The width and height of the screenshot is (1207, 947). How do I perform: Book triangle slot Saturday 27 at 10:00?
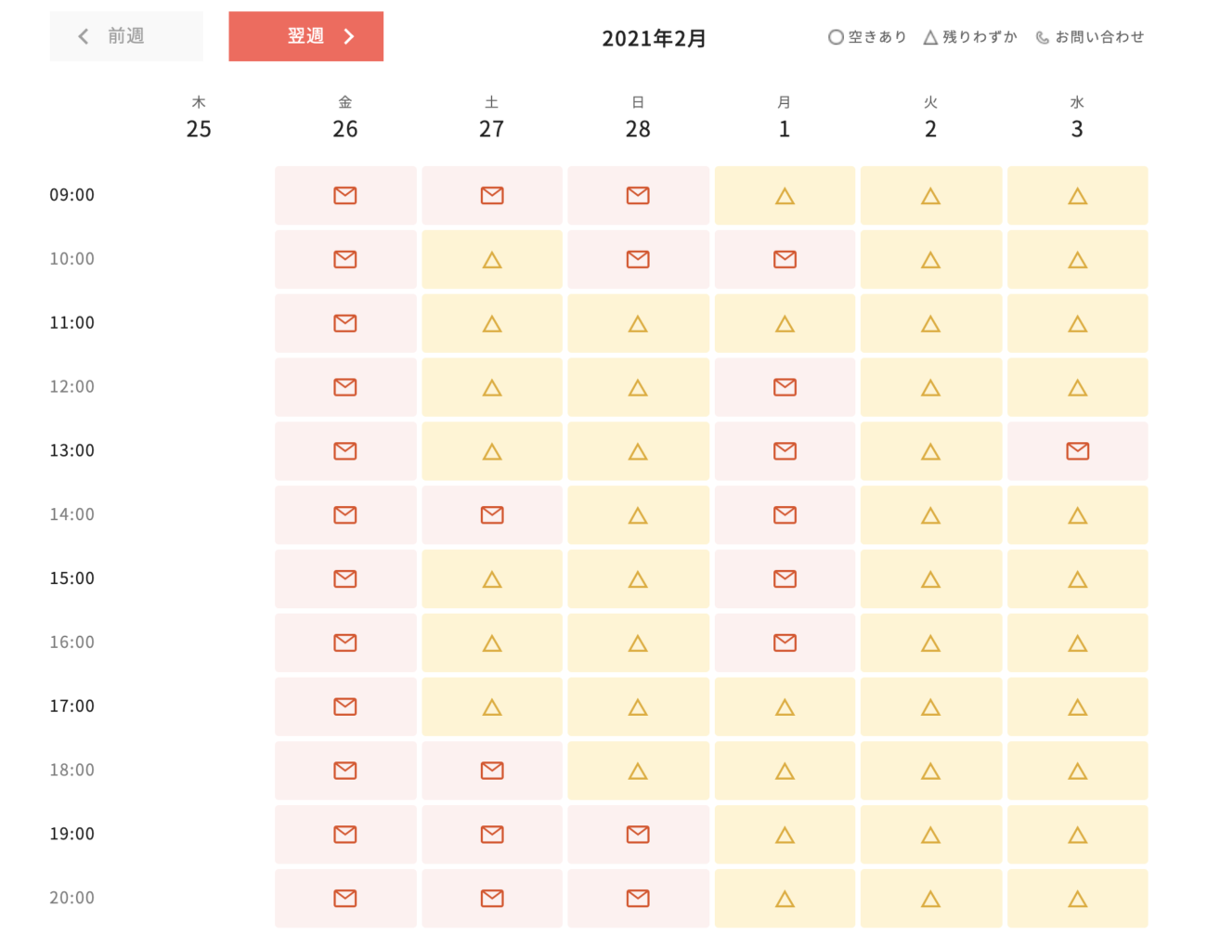492,260
